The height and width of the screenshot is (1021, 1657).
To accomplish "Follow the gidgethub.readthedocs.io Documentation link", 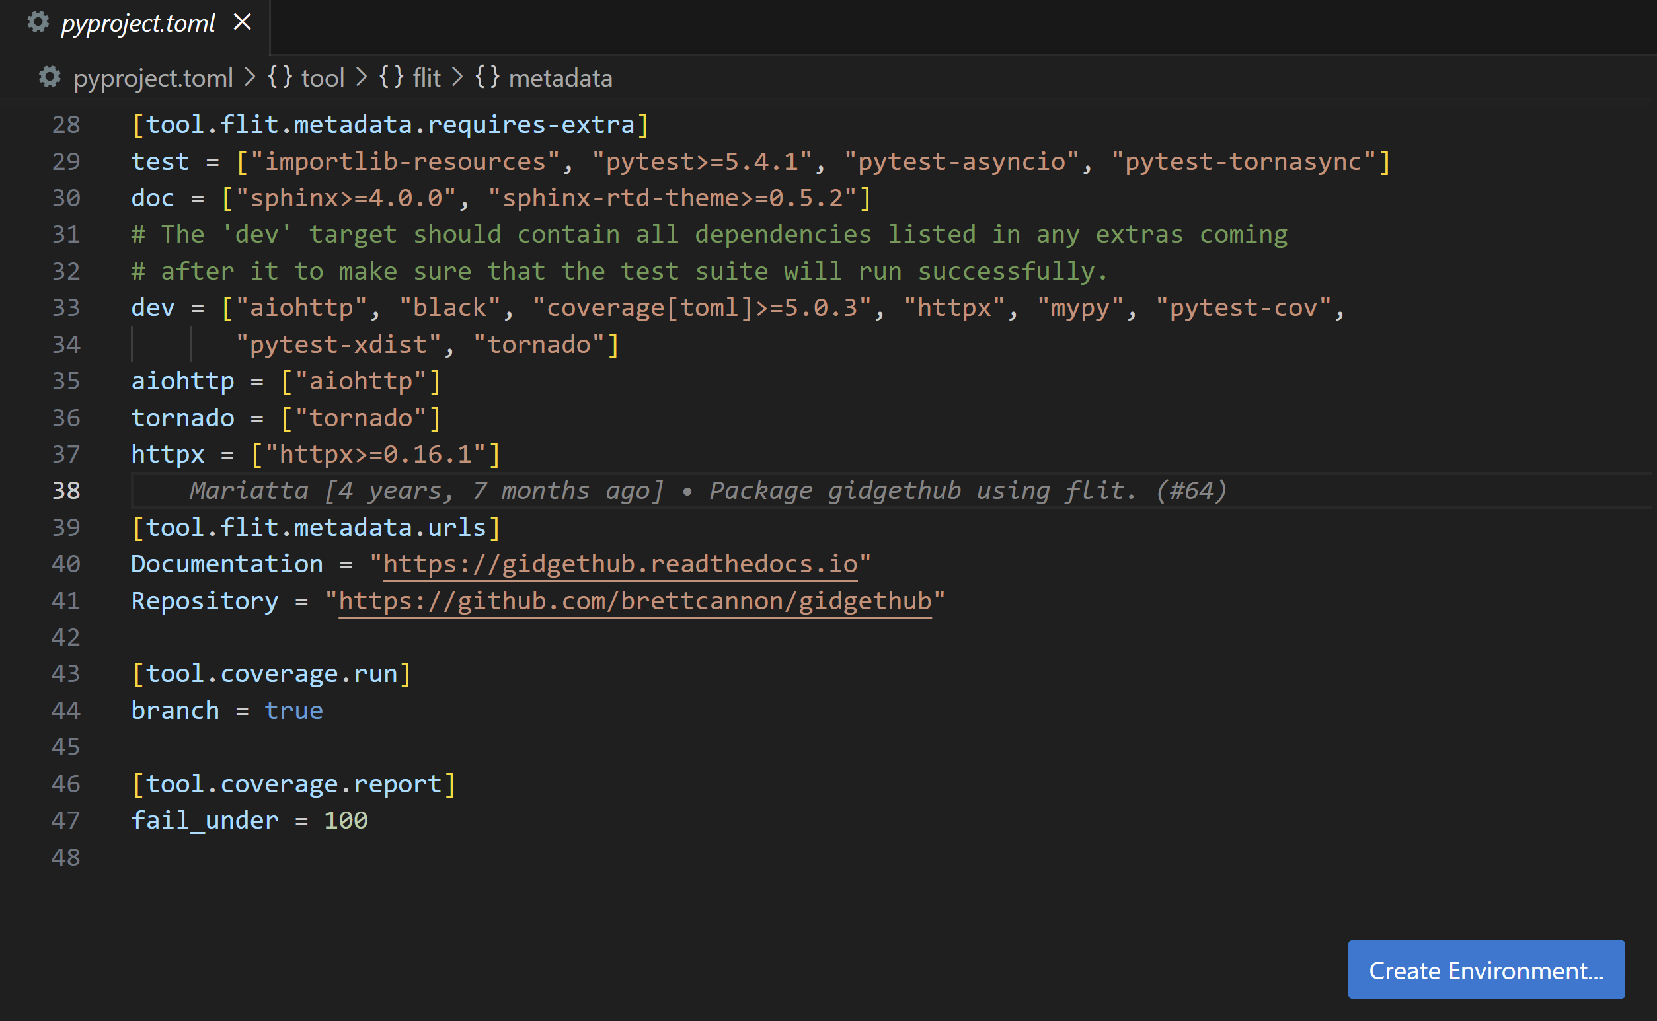I will pos(620,563).
